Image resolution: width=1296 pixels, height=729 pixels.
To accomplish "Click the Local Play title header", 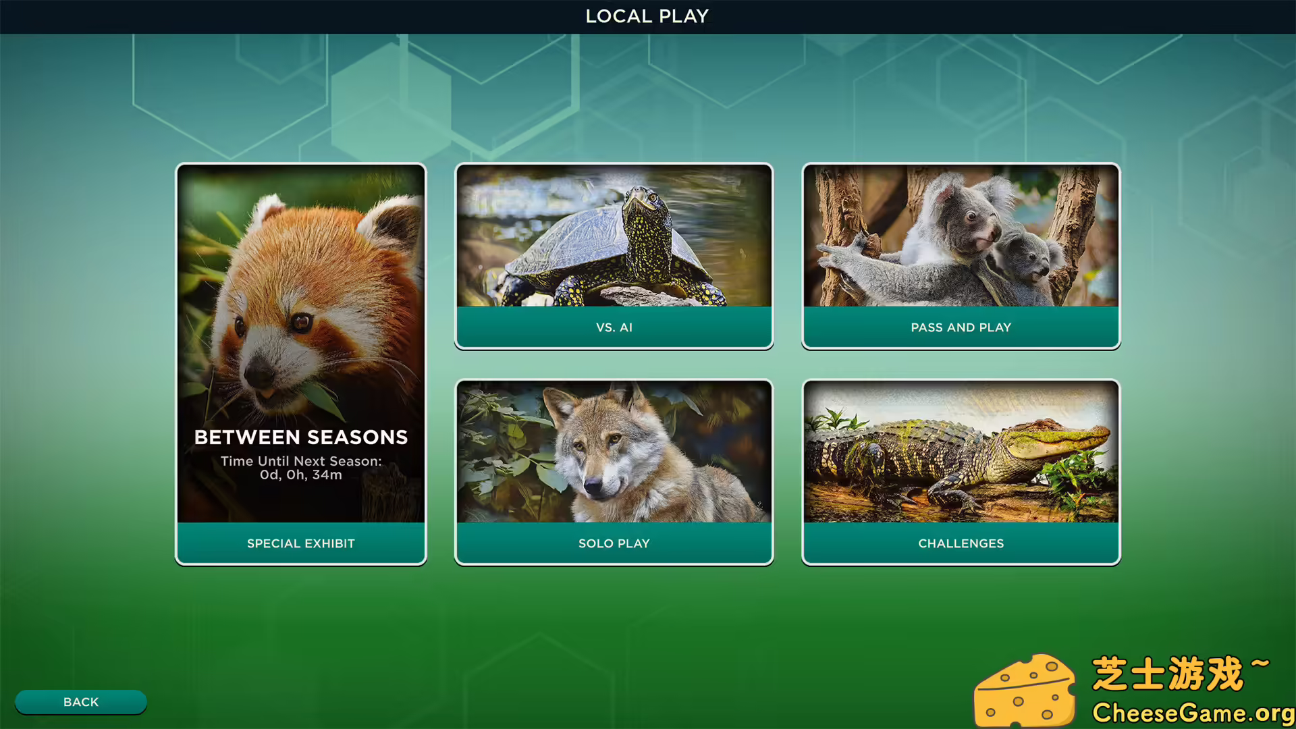I will tap(647, 16).
